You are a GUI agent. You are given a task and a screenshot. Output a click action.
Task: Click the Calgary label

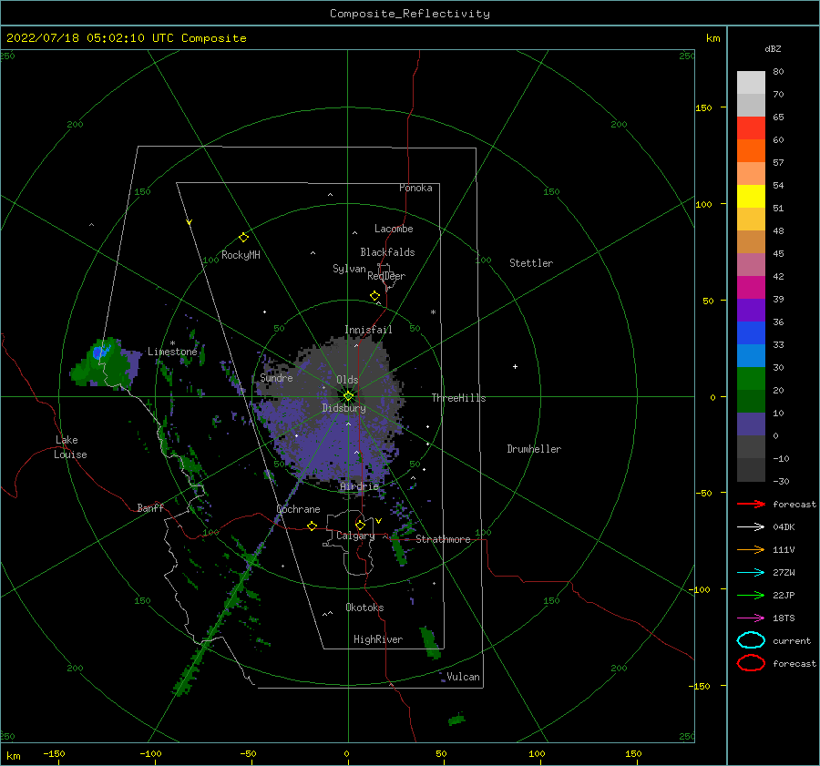pos(355,536)
